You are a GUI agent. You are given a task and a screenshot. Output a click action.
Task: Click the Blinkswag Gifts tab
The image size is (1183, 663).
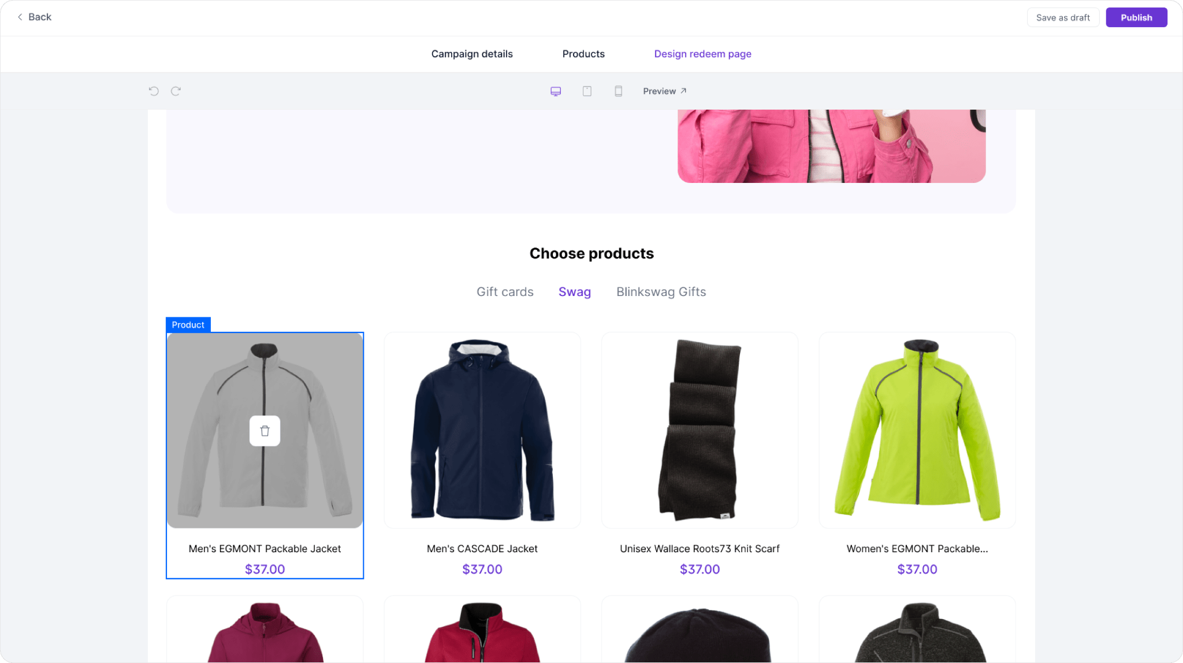point(661,292)
